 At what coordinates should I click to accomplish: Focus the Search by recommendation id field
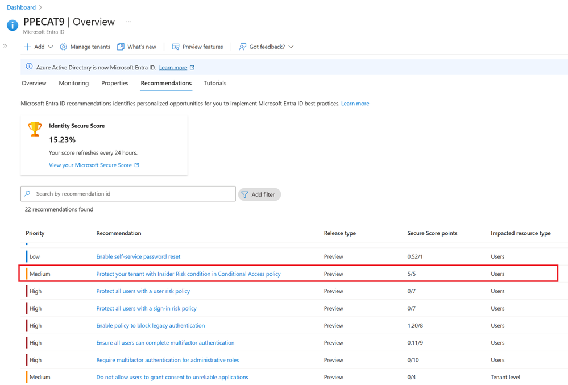click(x=128, y=194)
